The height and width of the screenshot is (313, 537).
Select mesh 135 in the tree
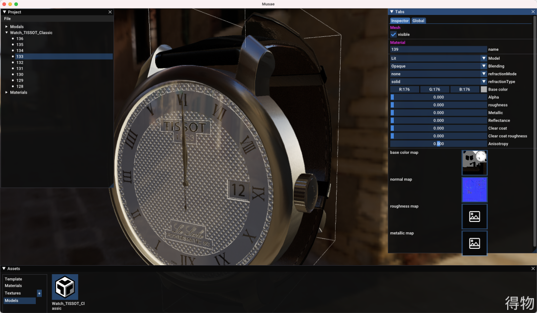[x=20, y=45]
